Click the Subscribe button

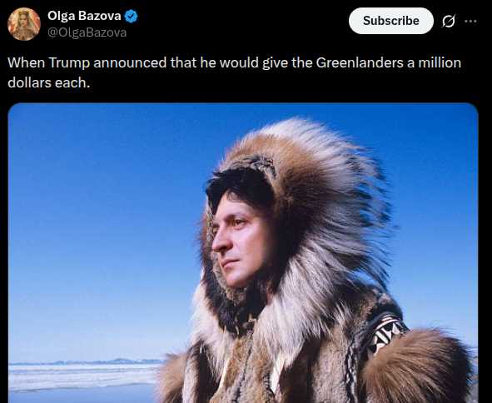tap(391, 21)
